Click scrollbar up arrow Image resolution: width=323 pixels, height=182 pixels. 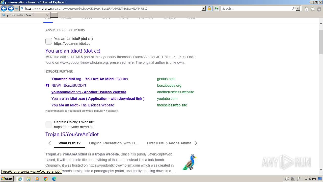(321, 24)
